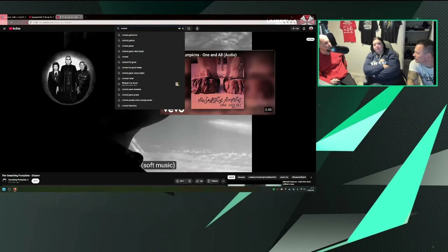Choose suggestion "wicked for good"

point(150,62)
